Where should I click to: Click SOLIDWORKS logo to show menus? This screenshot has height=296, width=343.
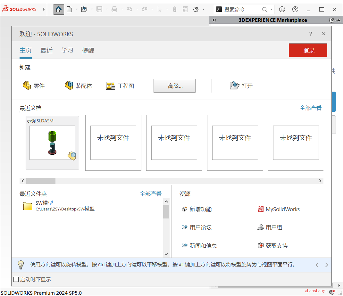coord(19,9)
